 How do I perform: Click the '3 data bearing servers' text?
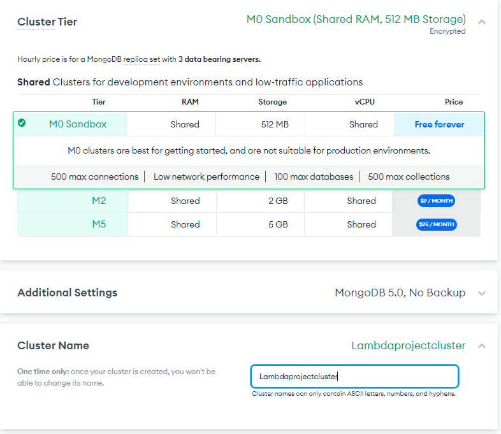click(219, 59)
